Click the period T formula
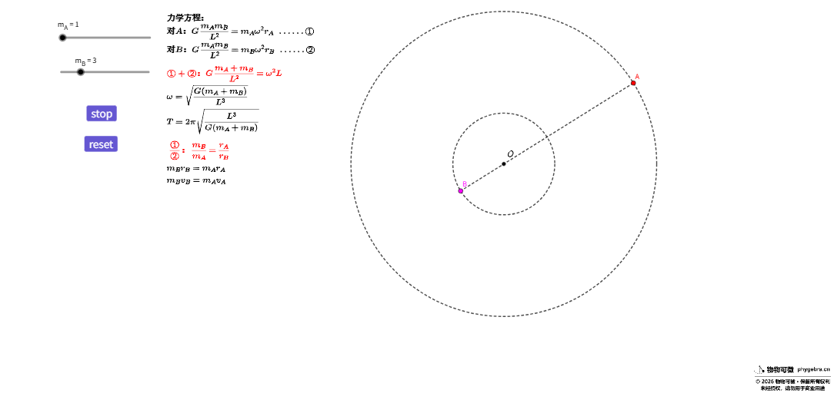Viewport: 834px width, 393px height. [x=213, y=121]
